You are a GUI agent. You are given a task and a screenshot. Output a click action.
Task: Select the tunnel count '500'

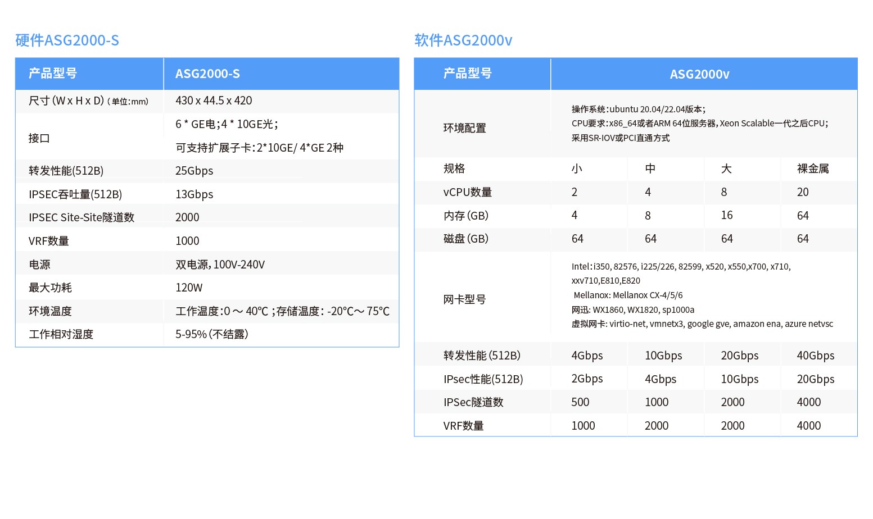[580, 402]
